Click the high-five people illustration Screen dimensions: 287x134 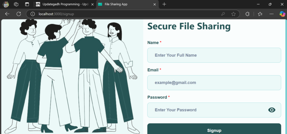click(72, 76)
